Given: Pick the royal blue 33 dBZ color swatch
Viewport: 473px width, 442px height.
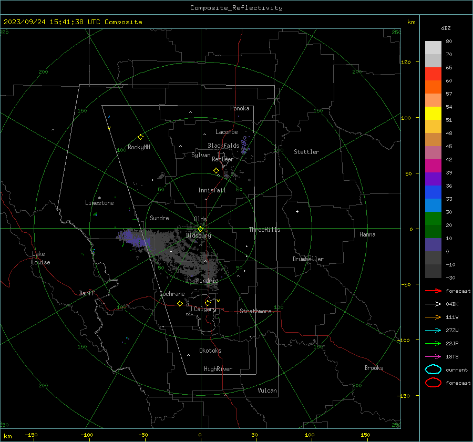Looking at the screenshot, I should pos(433,192).
